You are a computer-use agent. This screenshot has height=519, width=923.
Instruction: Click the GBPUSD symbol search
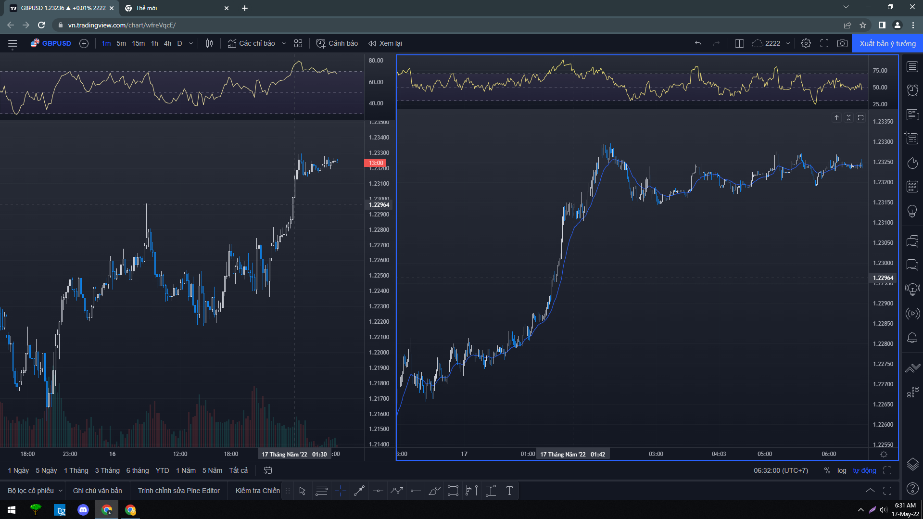tap(51, 43)
